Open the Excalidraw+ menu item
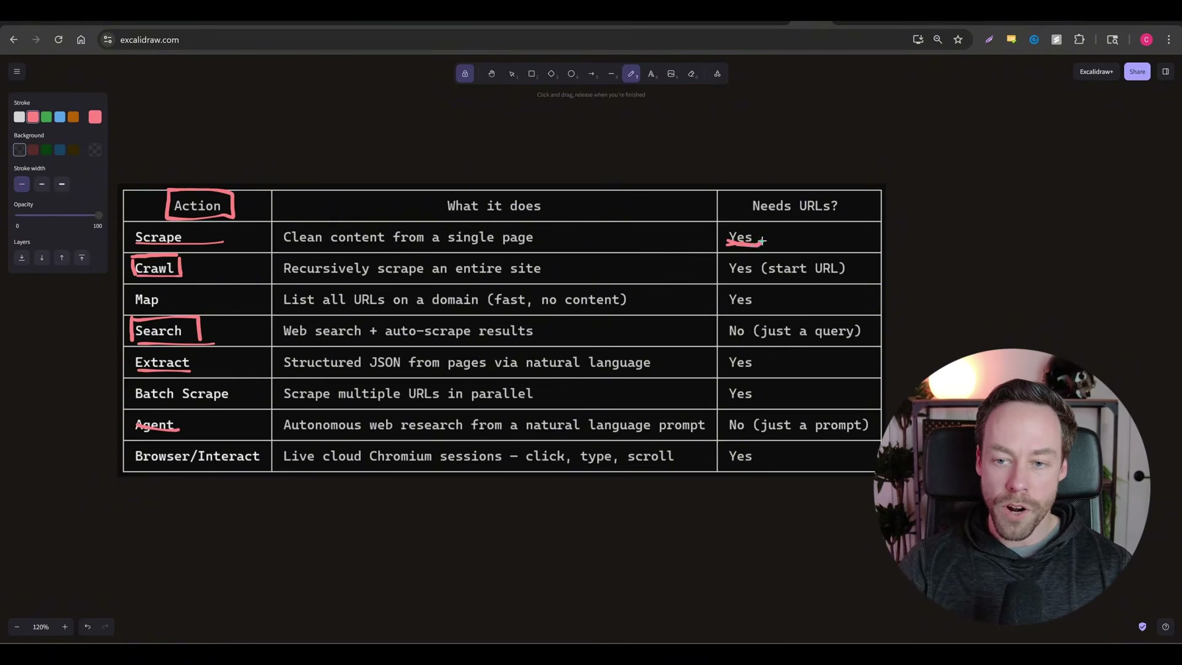The height and width of the screenshot is (665, 1182). point(1096,71)
